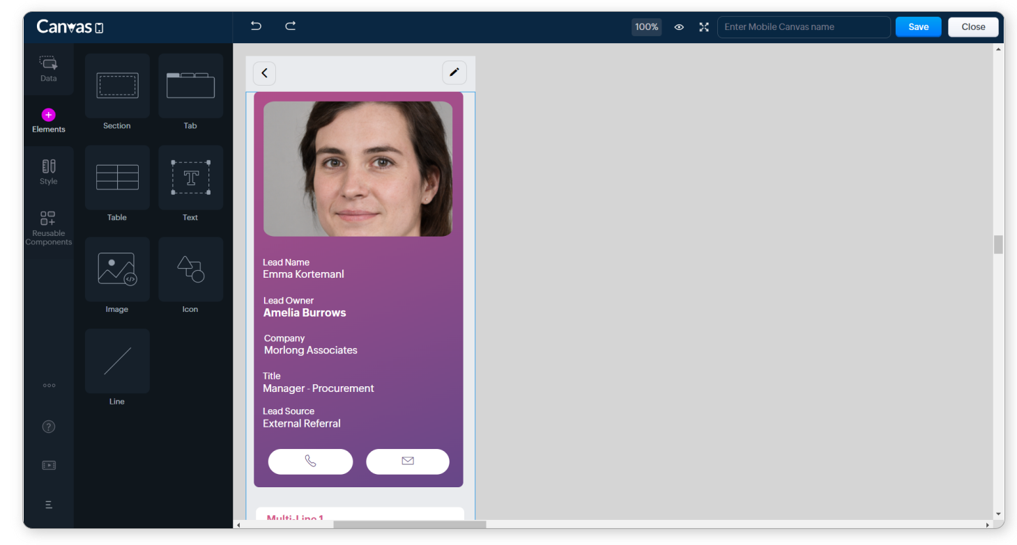Expand the three-dots more options
Image resolution: width=1017 pixels, height=545 pixels.
tap(49, 386)
